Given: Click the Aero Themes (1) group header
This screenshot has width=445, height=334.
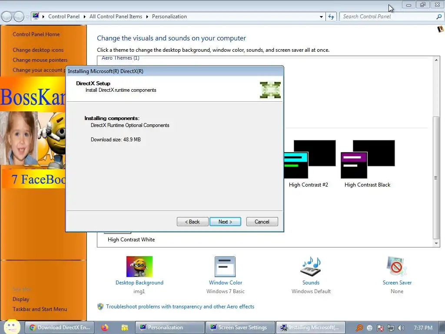Looking at the screenshot, I should tap(120, 58).
